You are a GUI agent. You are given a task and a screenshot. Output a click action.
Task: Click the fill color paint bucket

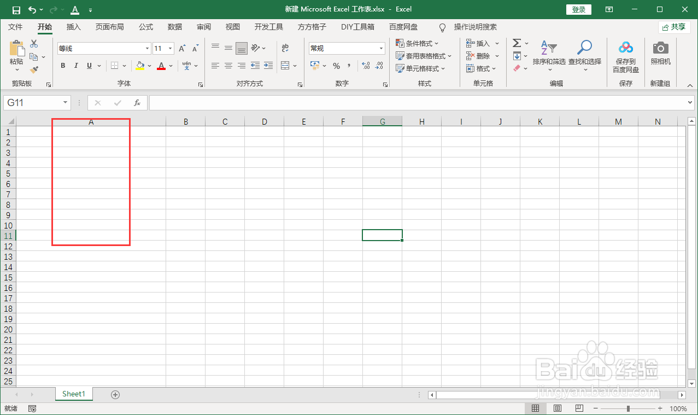pos(140,66)
